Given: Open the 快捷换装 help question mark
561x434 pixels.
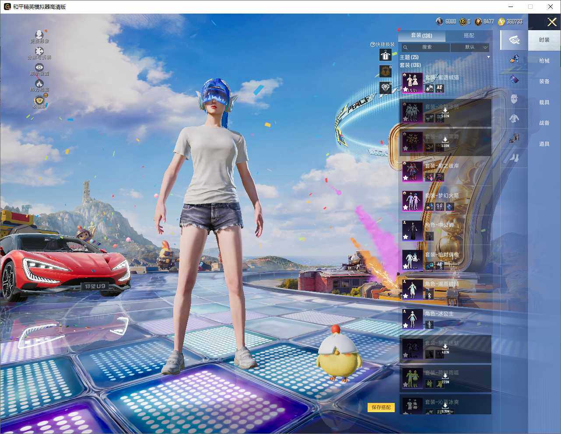Looking at the screenshot, I should tap(373, 44).
